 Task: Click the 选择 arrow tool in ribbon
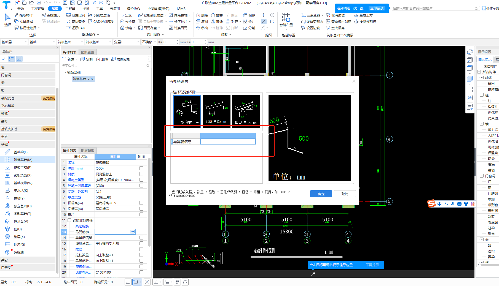tap(7, 20)
